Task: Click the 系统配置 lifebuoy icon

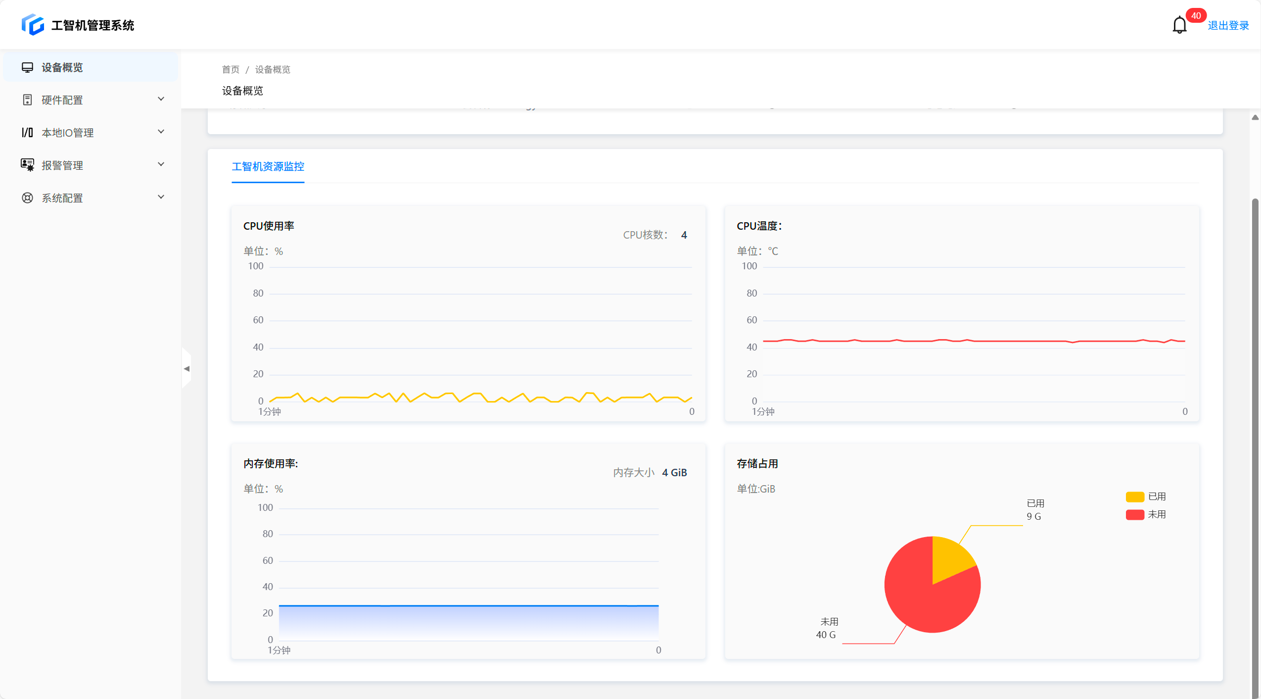Action: point(27,198)
